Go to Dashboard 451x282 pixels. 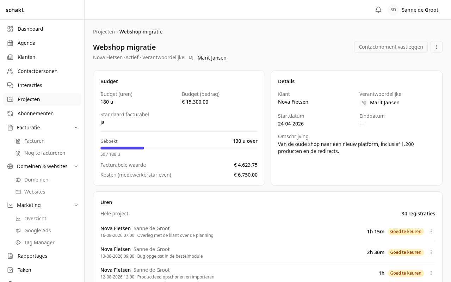tap(42, 29)
